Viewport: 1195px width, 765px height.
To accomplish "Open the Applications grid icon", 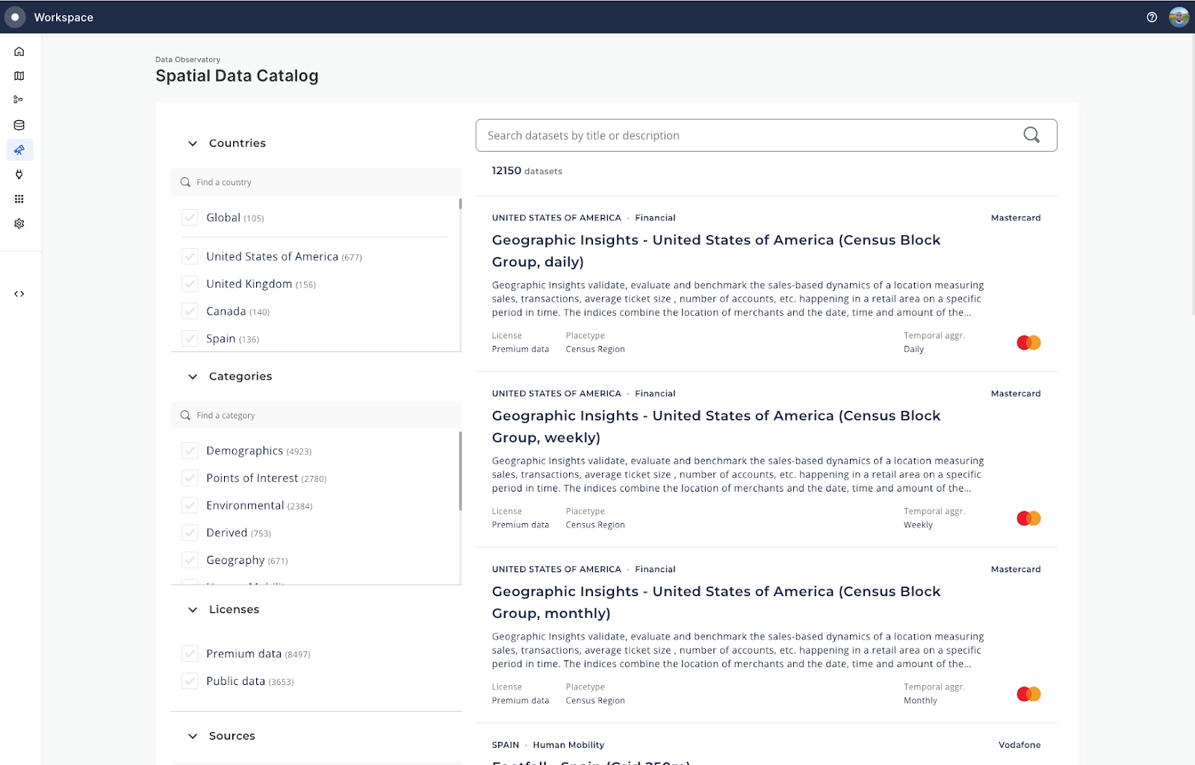I will [19, 199].
